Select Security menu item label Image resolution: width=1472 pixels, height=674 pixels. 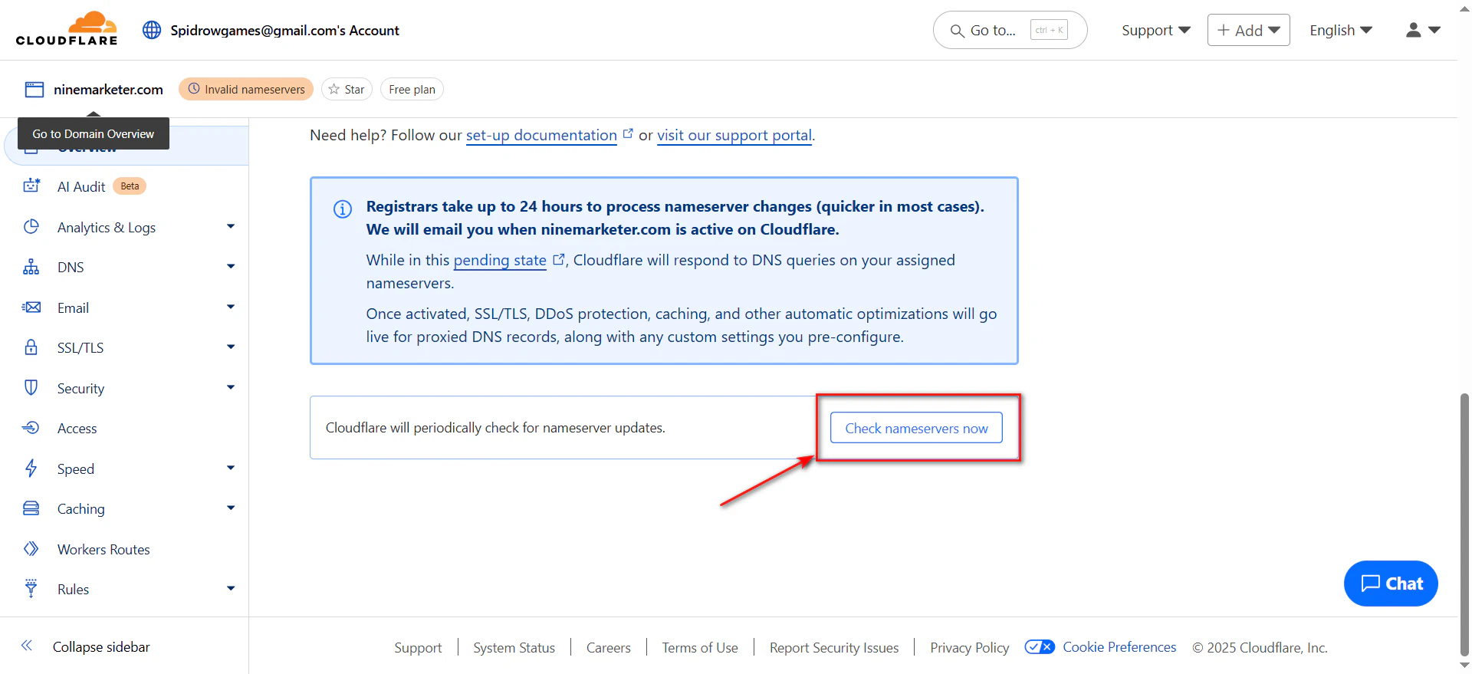tap(80, 388)
